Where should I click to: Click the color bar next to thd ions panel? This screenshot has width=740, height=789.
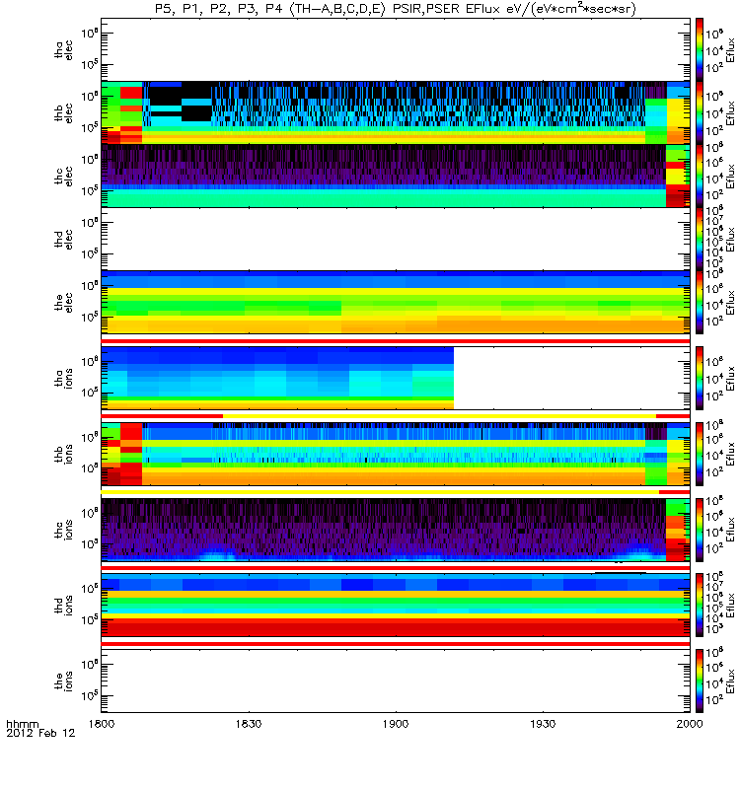tap(700, 606)
